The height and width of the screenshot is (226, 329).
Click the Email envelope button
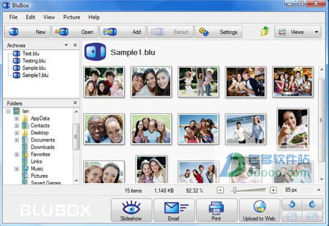[x=174, y=210]
